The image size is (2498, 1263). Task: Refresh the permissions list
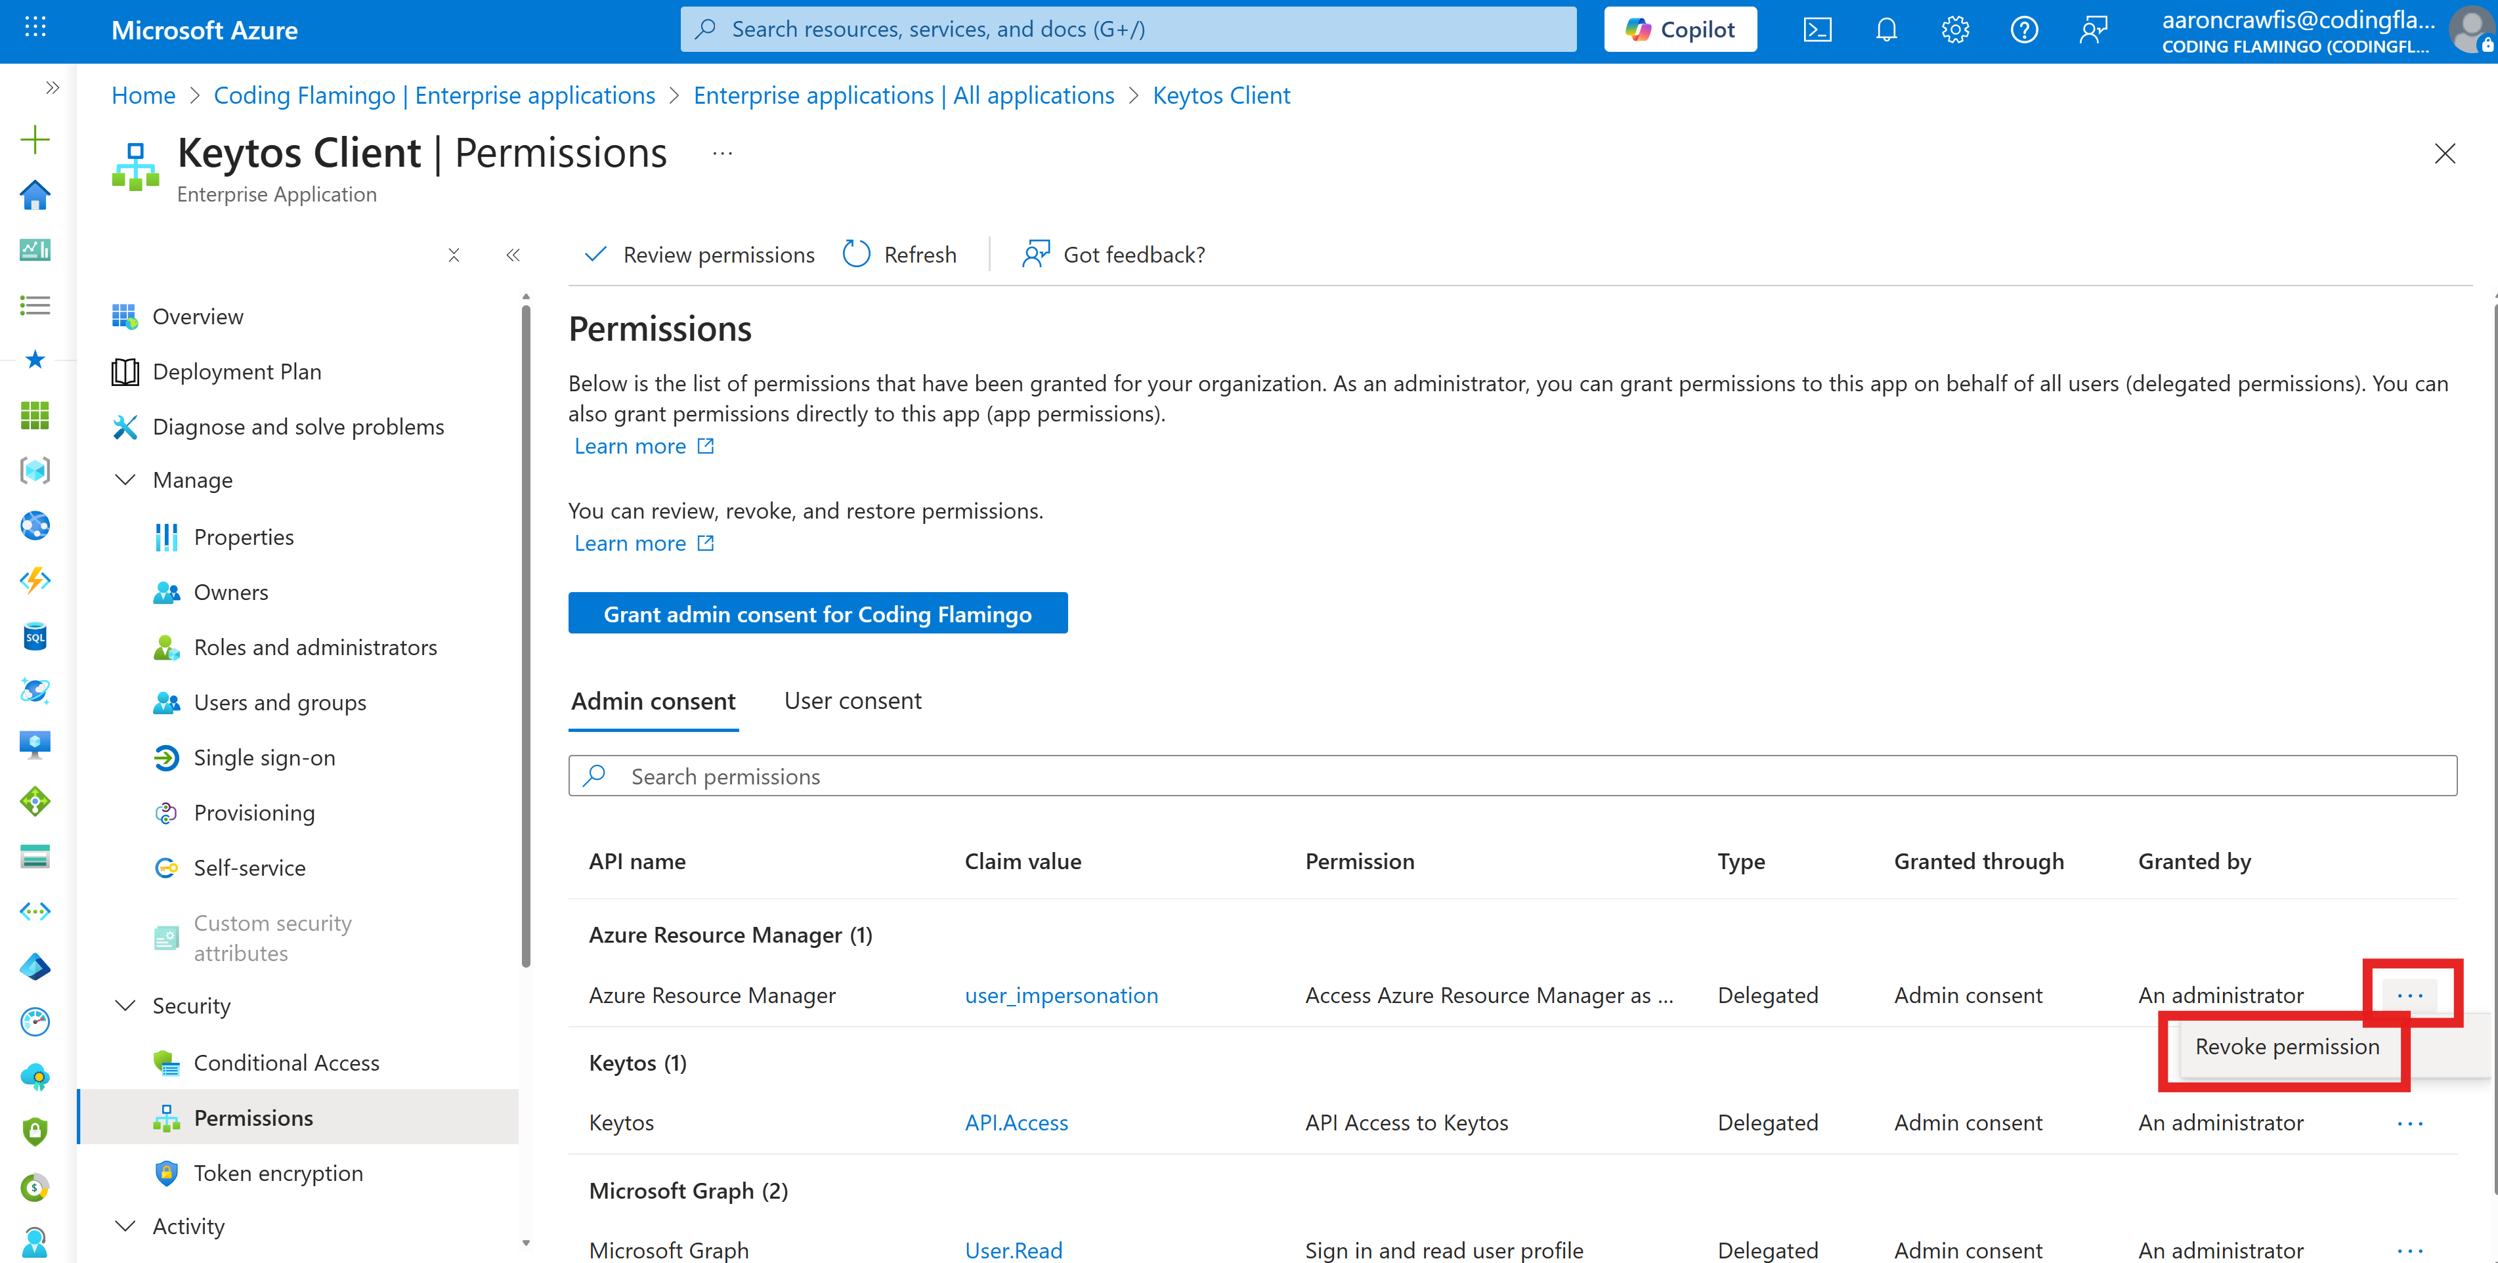900,254
